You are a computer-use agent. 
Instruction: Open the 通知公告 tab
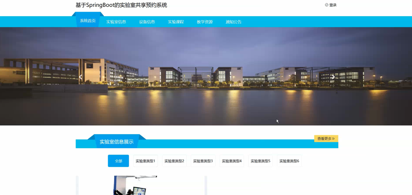pyautogui.click(x=233, y=21)
